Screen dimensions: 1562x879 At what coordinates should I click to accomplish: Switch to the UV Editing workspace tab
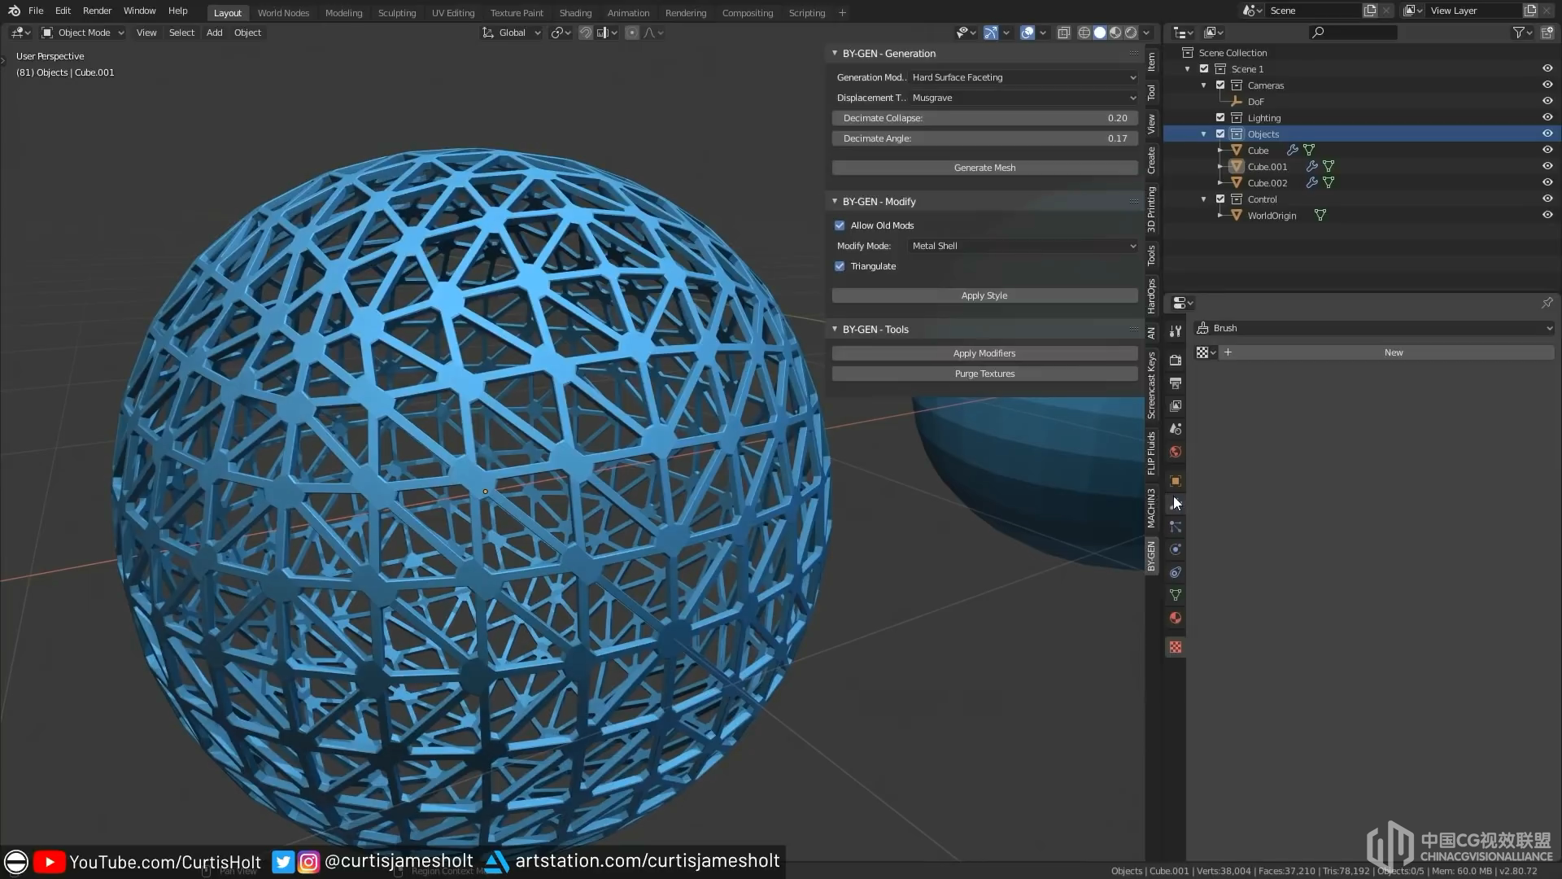[x=453, y=13]
